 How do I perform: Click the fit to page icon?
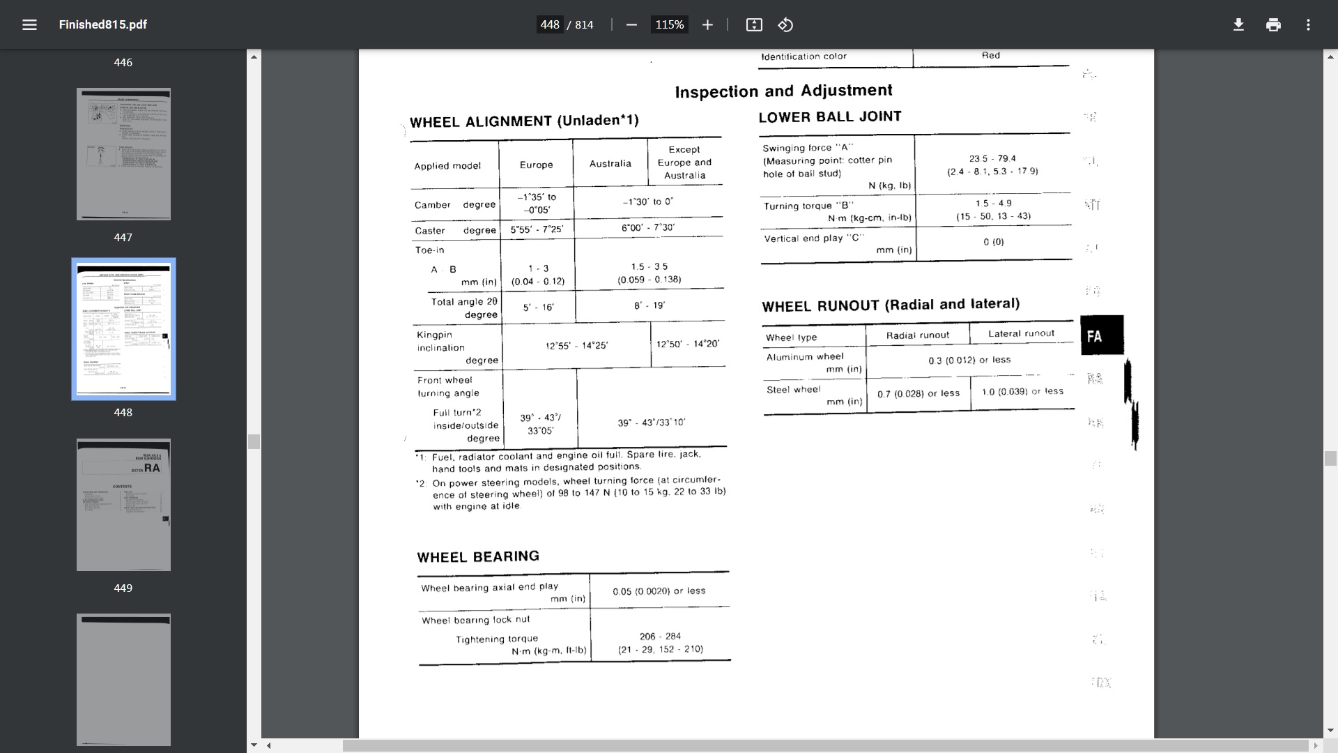pos(754,25)
